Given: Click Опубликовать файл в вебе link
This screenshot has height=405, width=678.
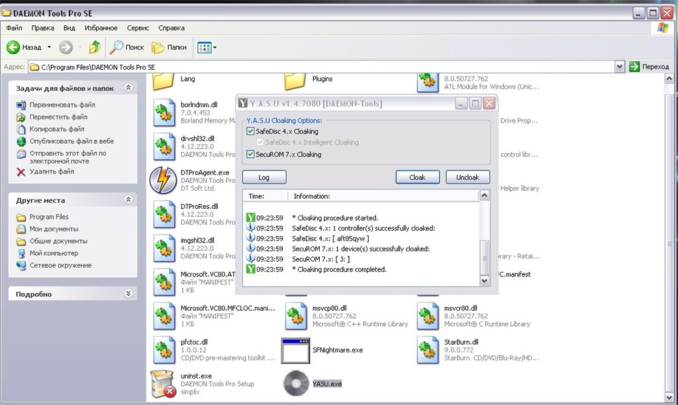Looking at the screenshot, I should click(72, 141).
